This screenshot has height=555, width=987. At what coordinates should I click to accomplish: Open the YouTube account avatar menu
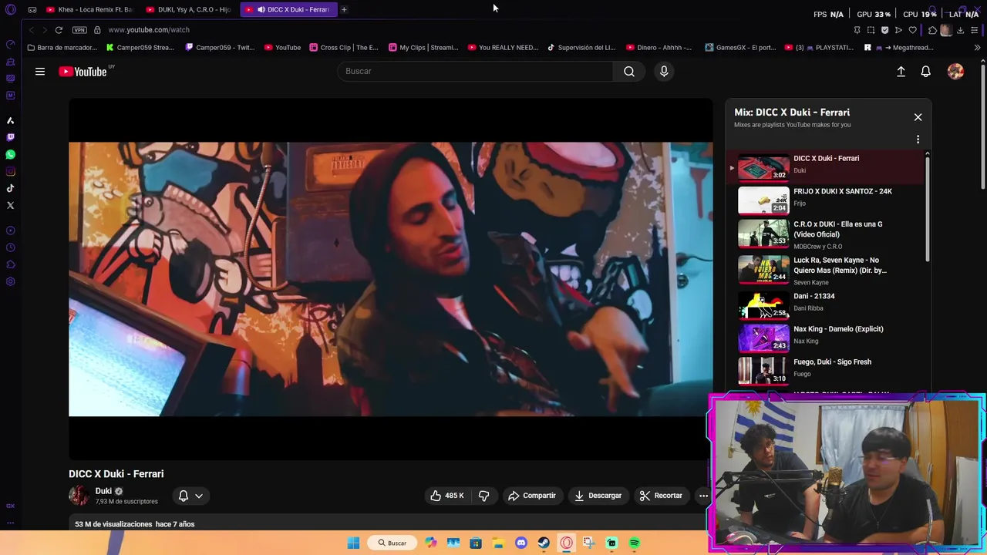(x=955, y=71)
